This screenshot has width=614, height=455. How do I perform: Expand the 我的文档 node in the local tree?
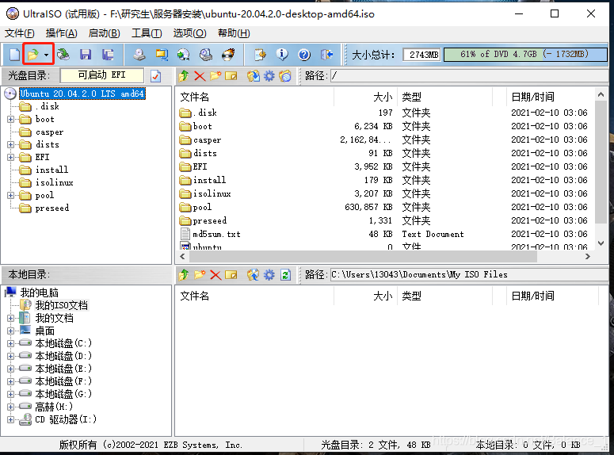pos(10,318)
